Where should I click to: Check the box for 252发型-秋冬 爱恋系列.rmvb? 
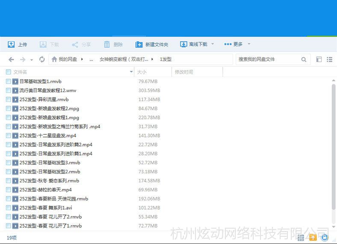click(x=9, y=181)
